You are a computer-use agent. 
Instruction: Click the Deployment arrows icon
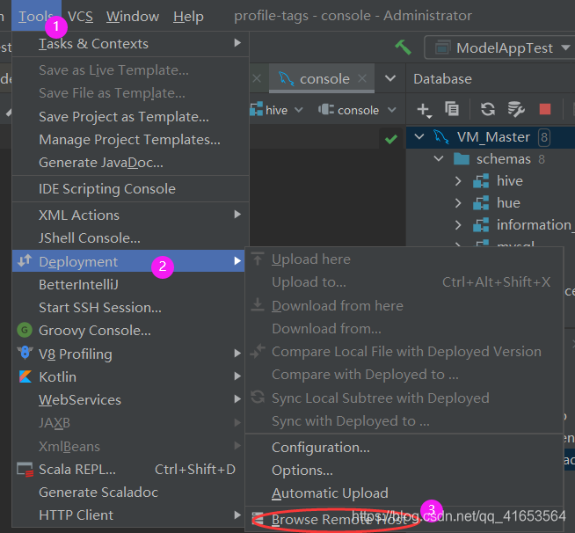25,260
